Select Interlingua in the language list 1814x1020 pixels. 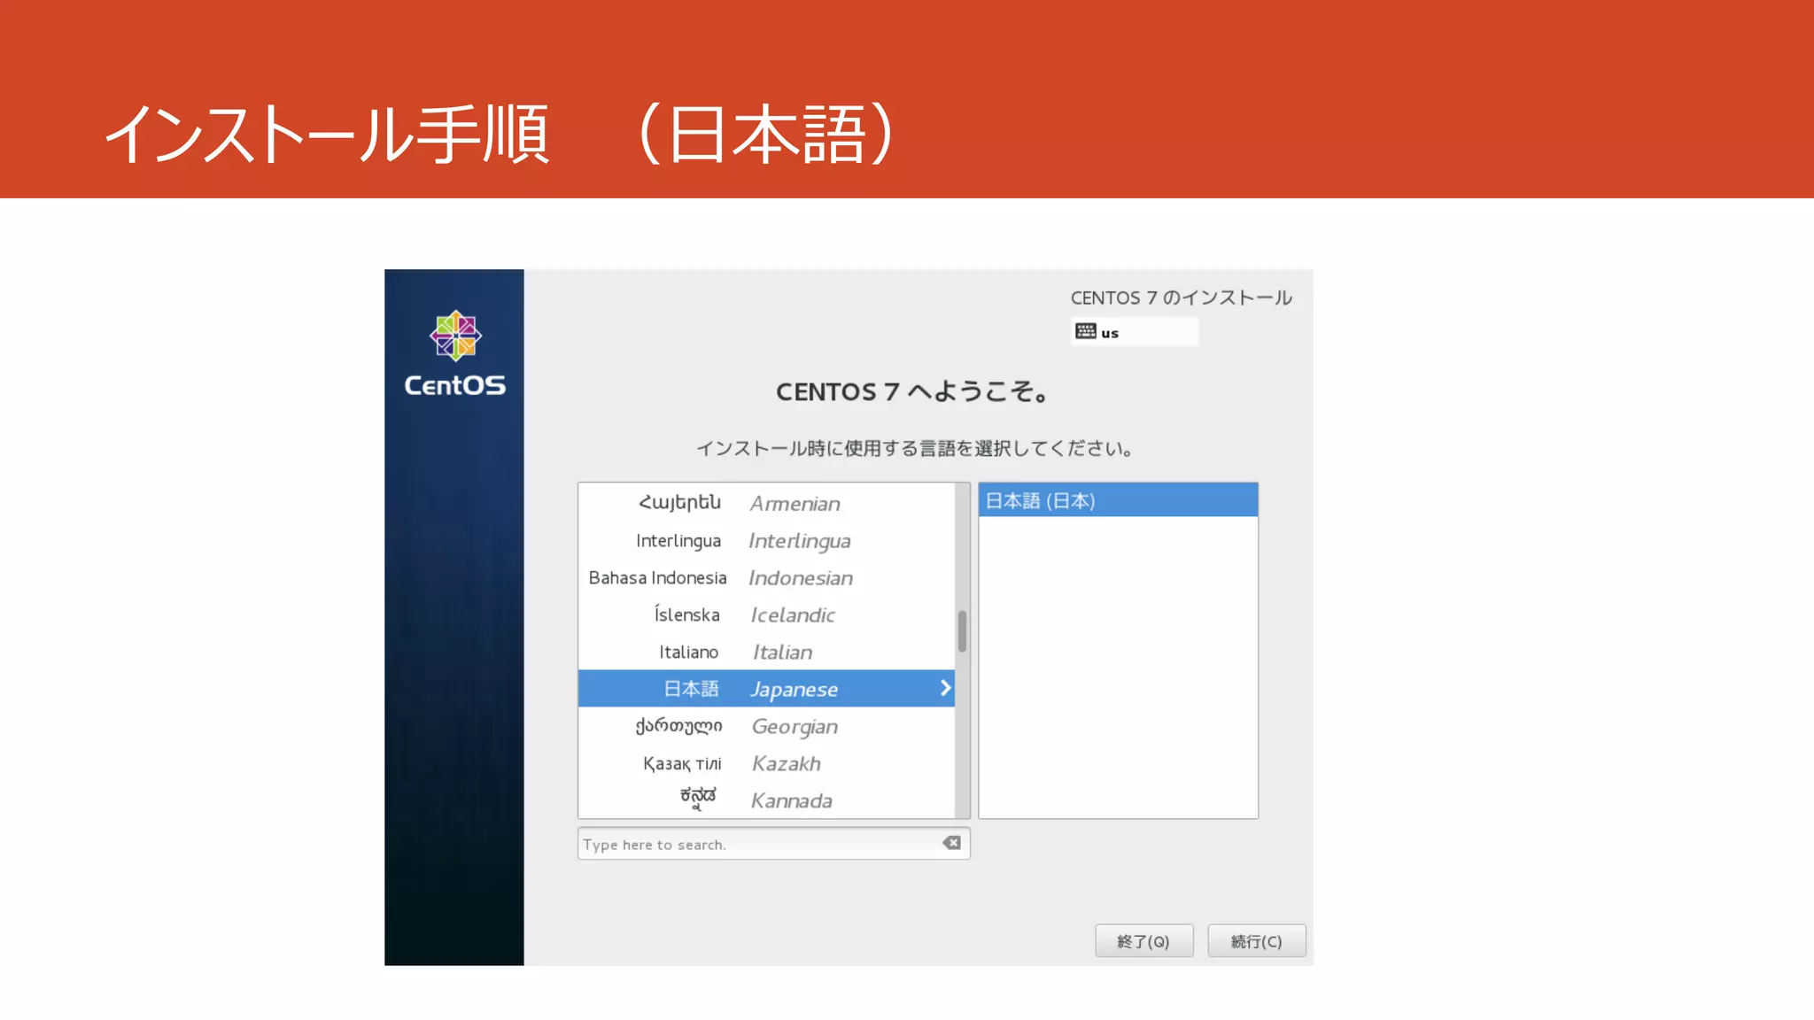766,540
